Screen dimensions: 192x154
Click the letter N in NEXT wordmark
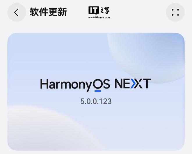coord(119,84)
